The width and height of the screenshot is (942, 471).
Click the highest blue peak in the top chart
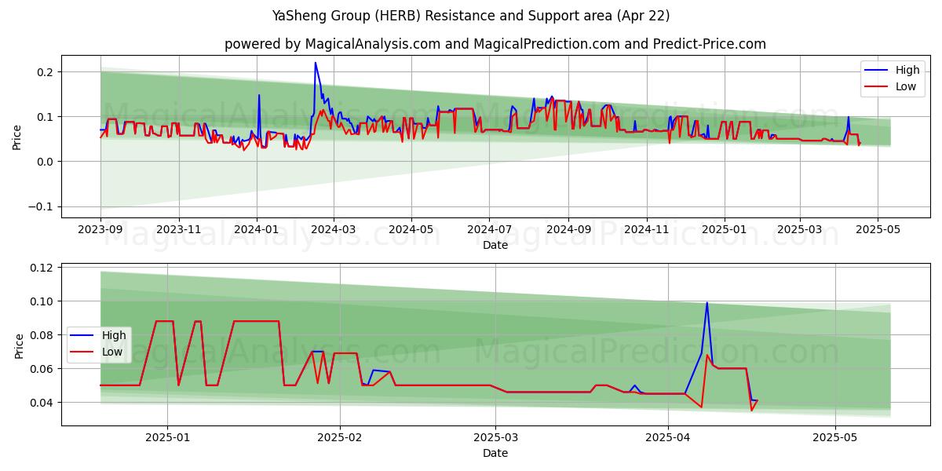click(316, 63)
